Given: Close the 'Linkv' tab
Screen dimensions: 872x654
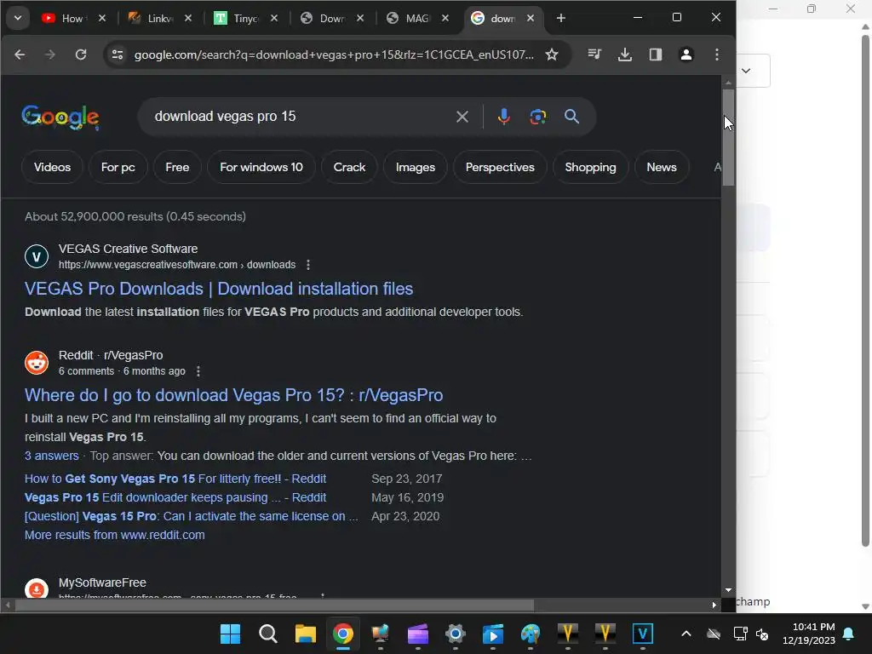Looking at the screenshot, I should [188, 19].
